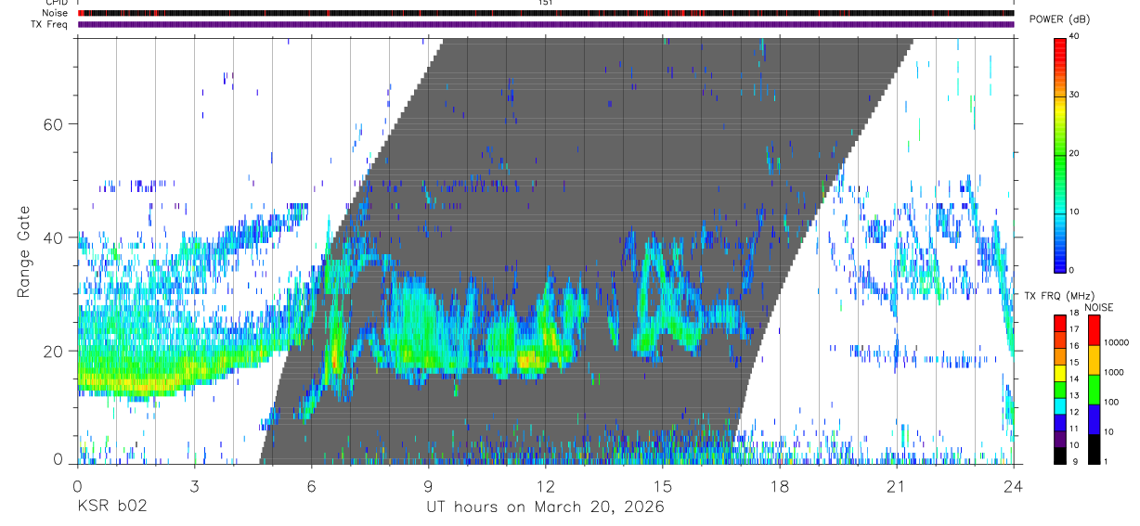1140x526 pixels.
Task: Select the 40 tick on the power colorbar
Action: tap(1074, 37)
